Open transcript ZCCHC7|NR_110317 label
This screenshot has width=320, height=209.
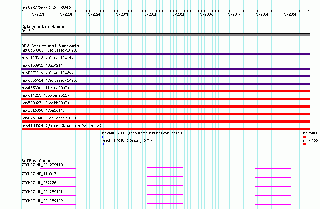click(39, 174)
